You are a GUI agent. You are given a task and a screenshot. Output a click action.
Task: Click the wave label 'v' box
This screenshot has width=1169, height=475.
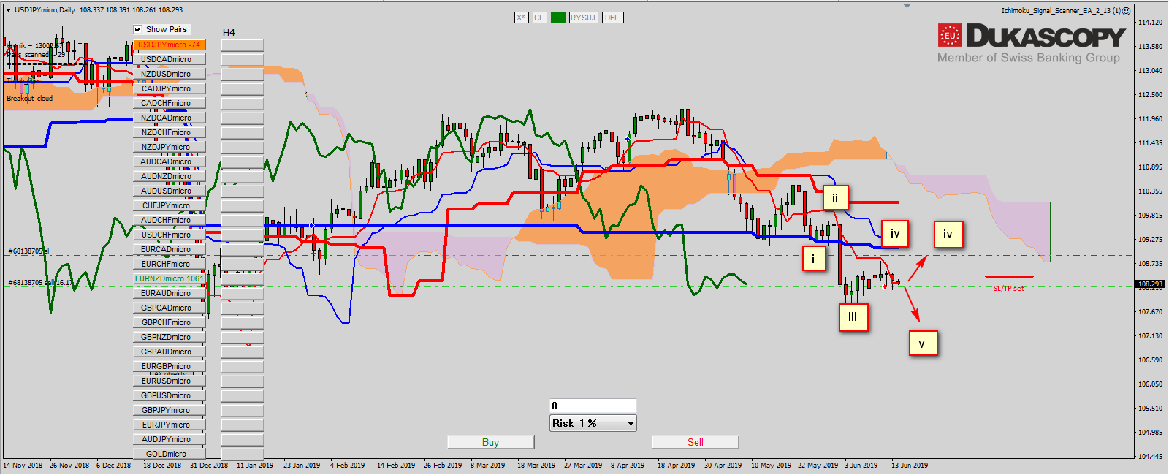922,343
